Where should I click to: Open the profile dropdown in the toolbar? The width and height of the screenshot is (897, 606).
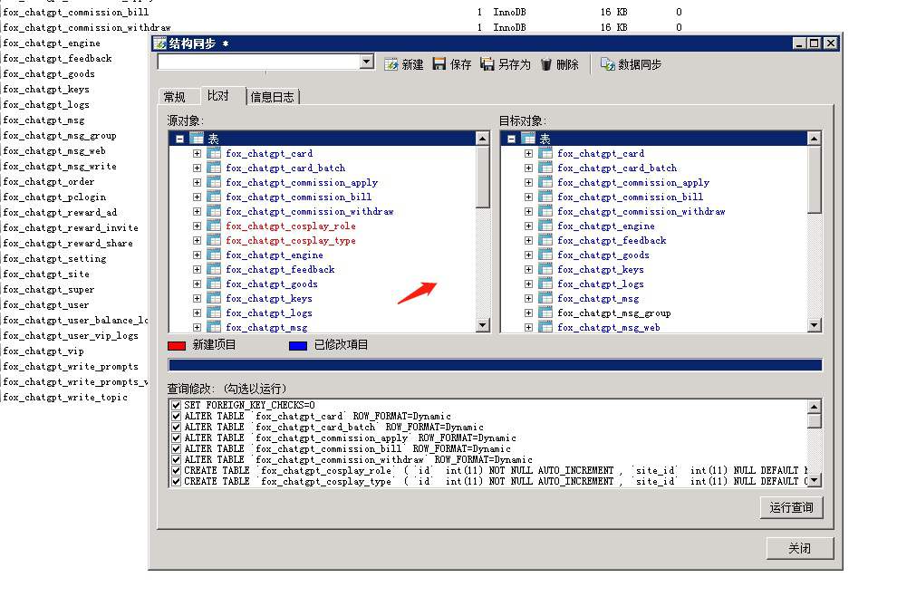[366, 62]
